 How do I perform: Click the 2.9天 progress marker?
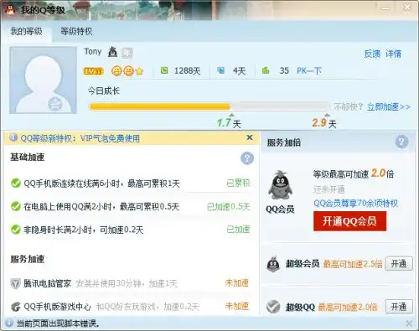coord(324,122)
